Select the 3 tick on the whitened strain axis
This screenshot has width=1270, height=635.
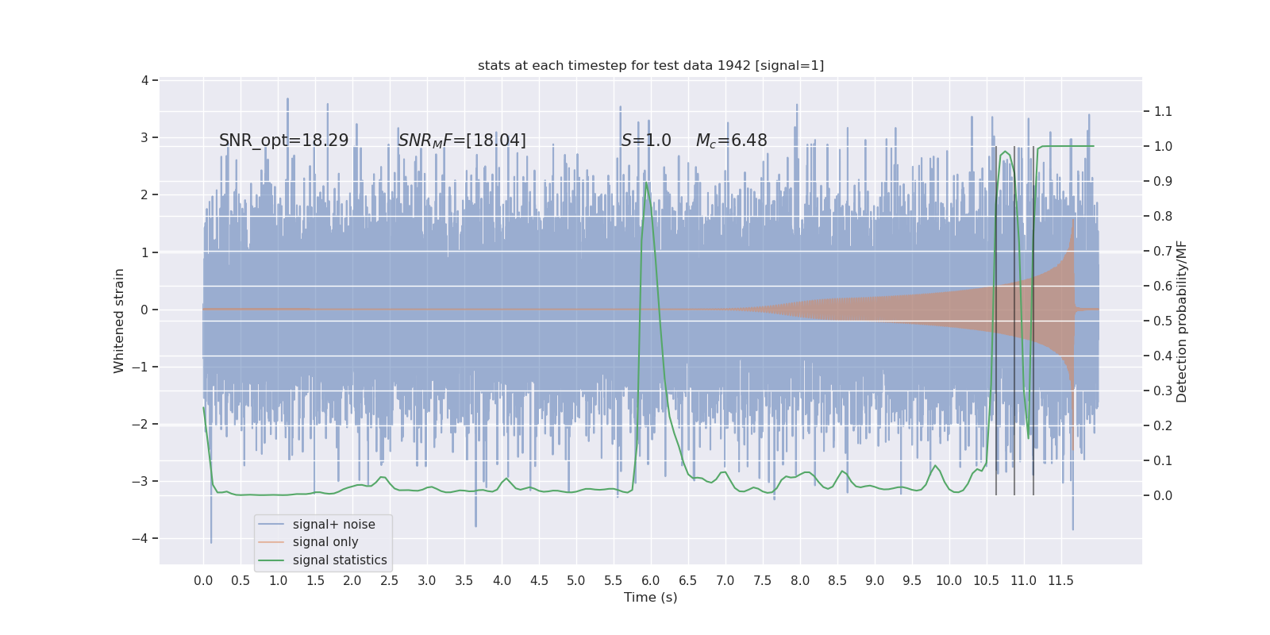click(144, 137)
